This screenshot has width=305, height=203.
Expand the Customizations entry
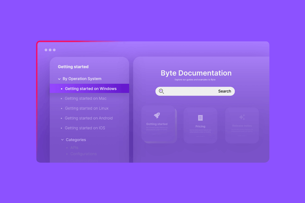click(84, 160)
